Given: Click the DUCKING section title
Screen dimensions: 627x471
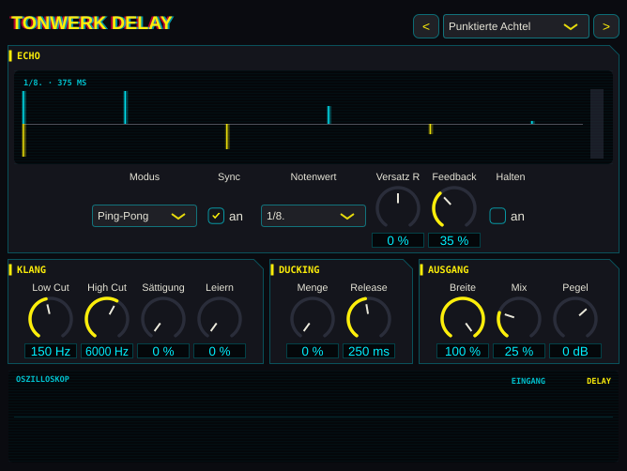Looking at the screenshot, I should (299, 270).
